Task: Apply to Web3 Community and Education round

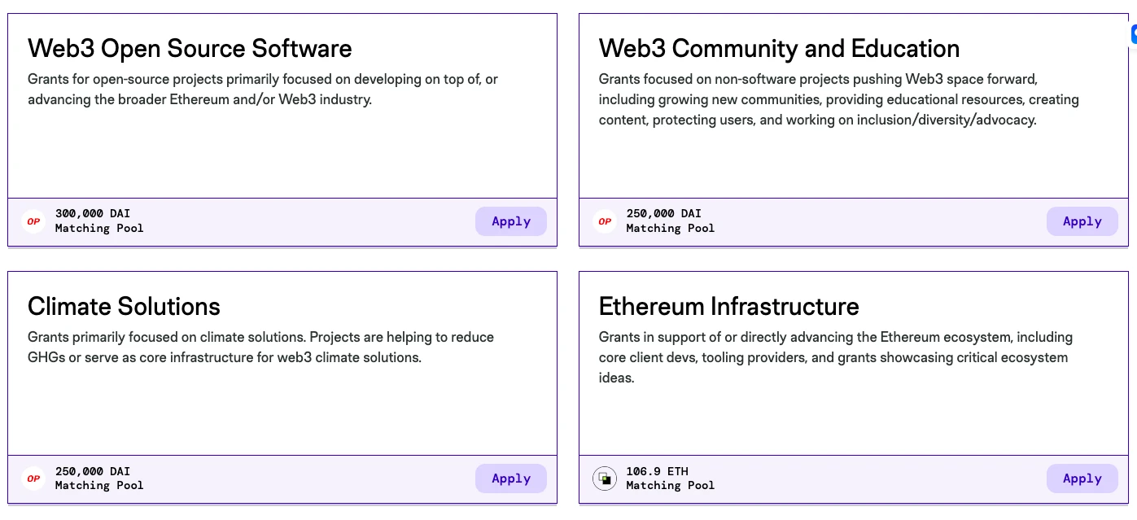Action: 1082,221
